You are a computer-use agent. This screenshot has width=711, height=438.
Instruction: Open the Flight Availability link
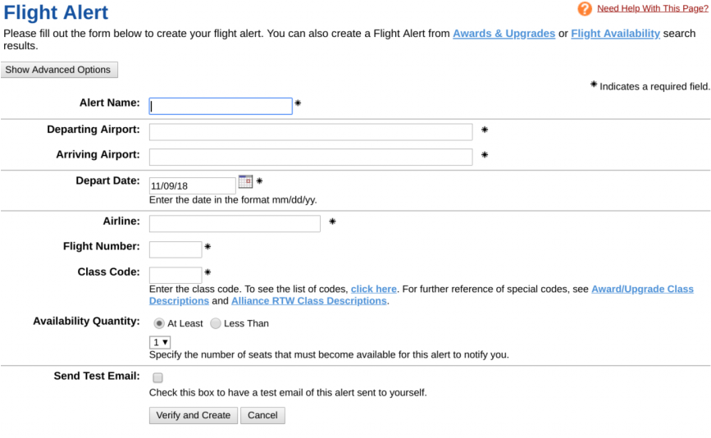pos(615,34)
